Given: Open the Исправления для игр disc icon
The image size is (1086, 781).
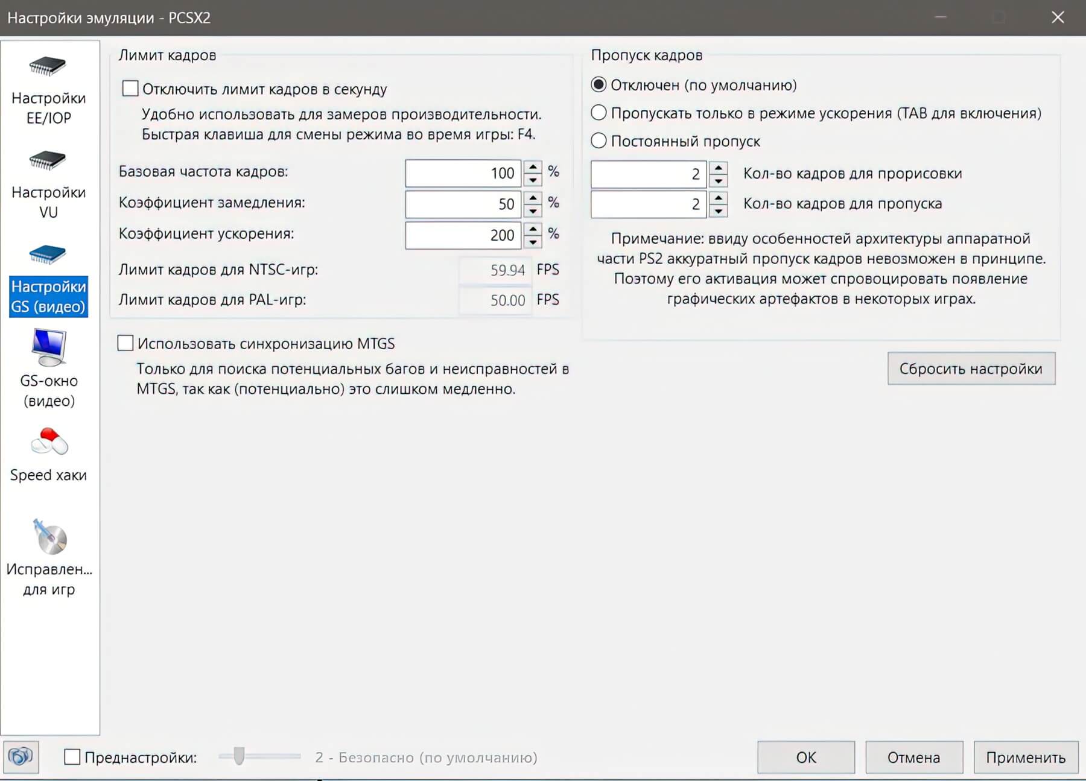Looking at the screenshot, I should click(49, 537).
